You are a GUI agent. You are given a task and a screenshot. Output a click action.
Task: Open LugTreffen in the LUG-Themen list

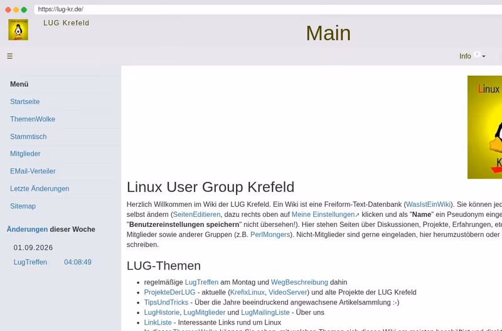(x=201, y=282)
